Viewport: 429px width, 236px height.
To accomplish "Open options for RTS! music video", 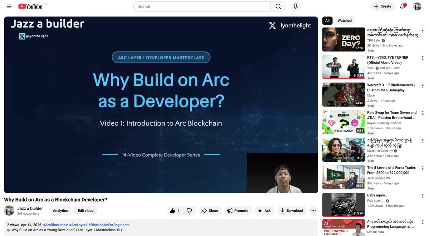I will click(x=423, y=58).
